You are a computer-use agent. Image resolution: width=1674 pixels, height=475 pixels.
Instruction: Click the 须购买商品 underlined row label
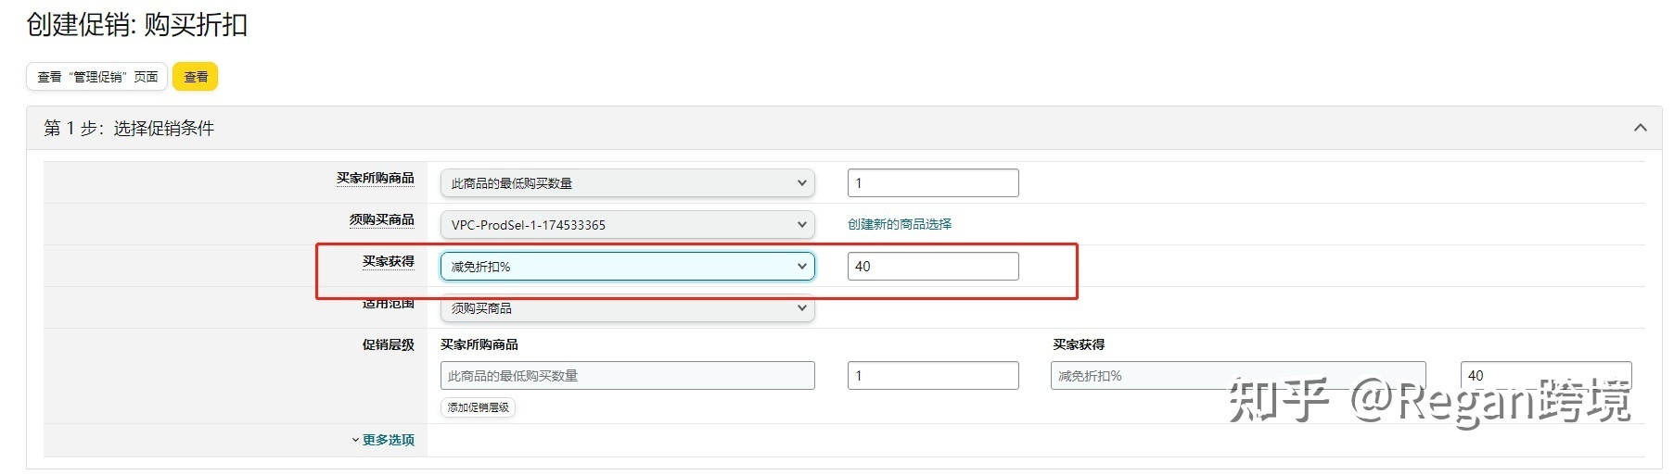tap(382, 219)
